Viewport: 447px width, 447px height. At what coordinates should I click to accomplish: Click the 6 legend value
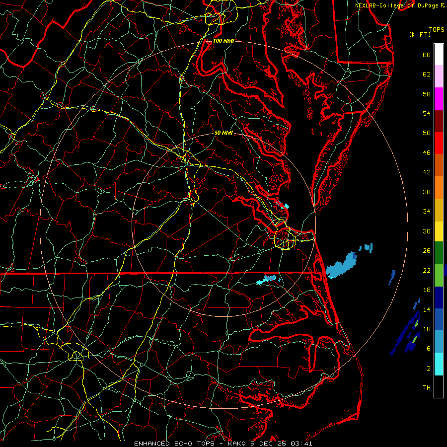(429, 348)
